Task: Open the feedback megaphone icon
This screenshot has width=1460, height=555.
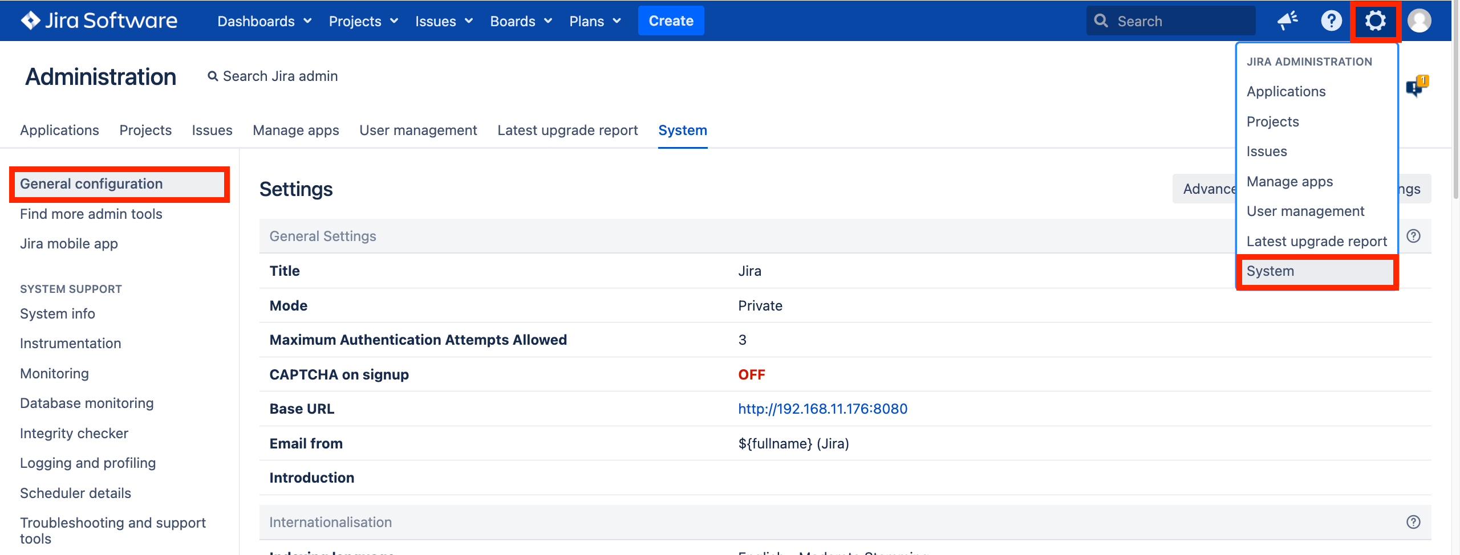Action: coord(1287,21)
